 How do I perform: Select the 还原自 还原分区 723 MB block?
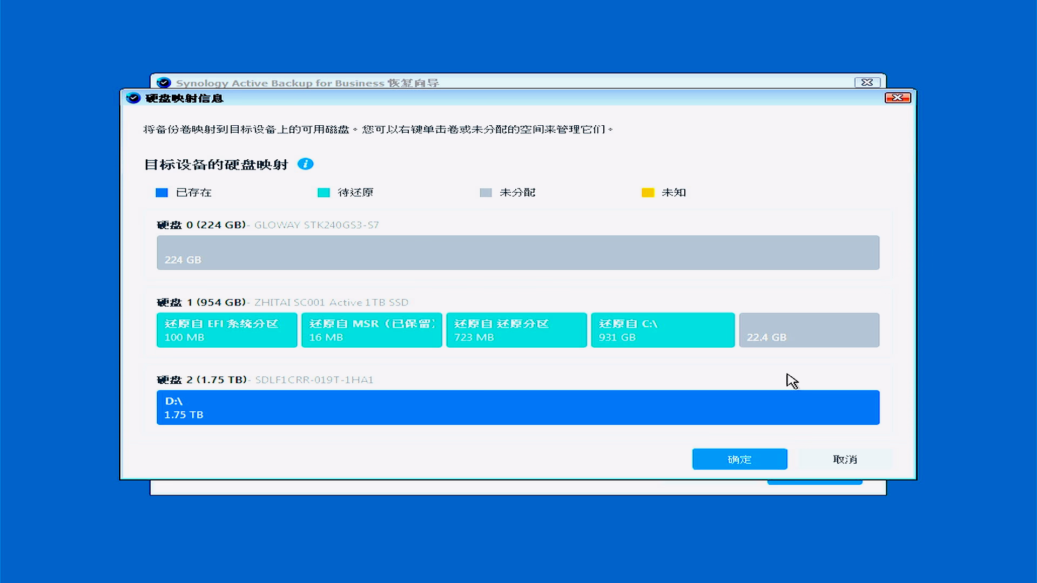[516, 330]
